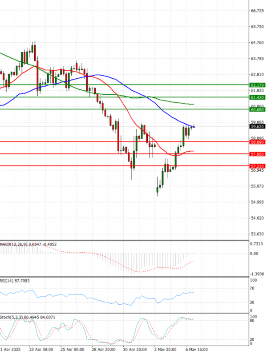Click the 64.760 price axis value
This screenshot has height=351, width=267.
click(x=257, y=43)
